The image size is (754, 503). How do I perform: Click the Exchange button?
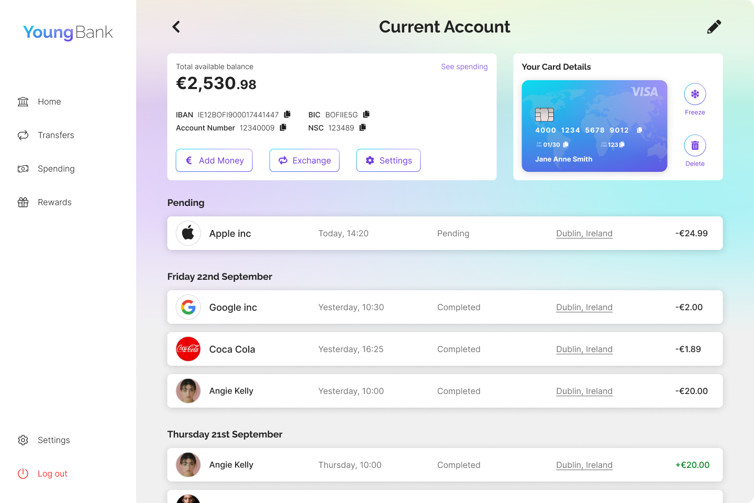coord(304,160)
